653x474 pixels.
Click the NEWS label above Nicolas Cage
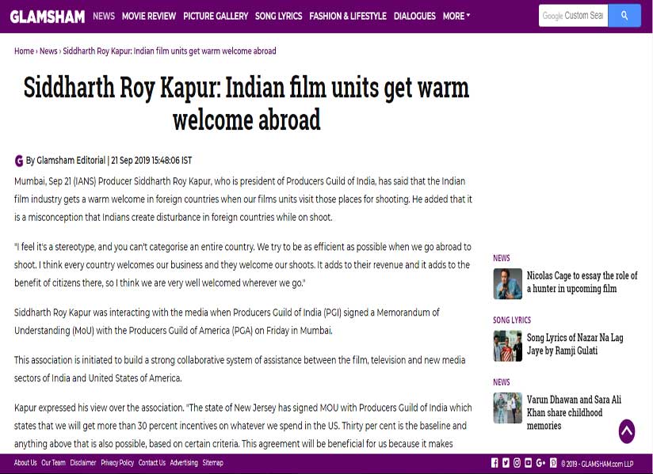[x=502, y=258]
